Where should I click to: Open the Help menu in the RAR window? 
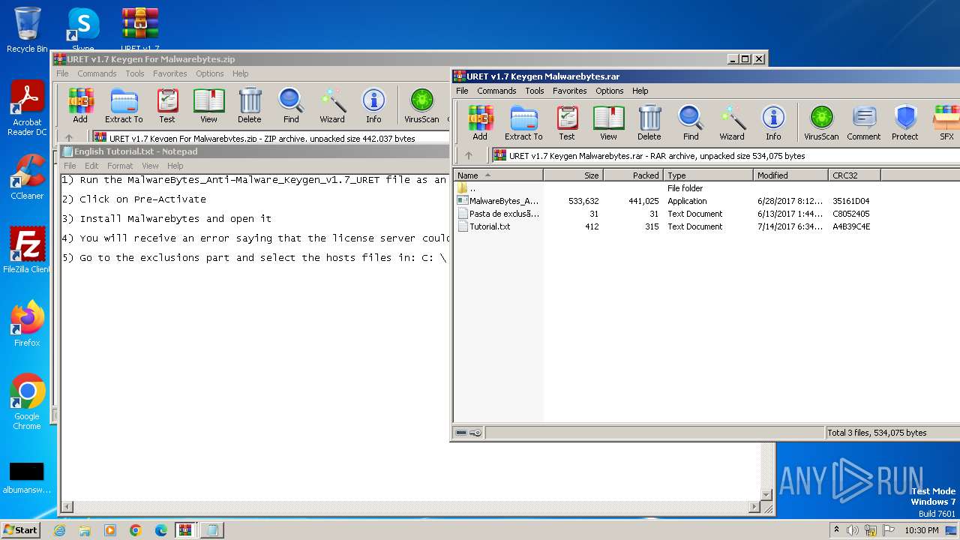click(640, 91)
